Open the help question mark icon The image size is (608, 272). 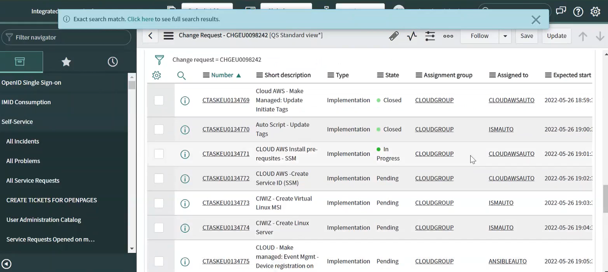pos(578,11)
